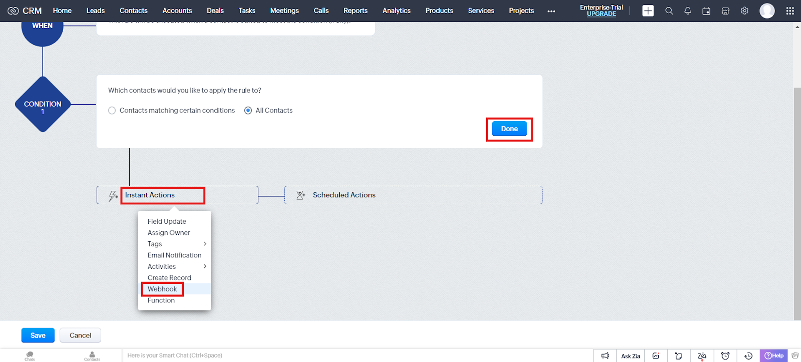Open the calendar icon in header
The width and height of the screenshot is (801, 362).
point(706,11)
